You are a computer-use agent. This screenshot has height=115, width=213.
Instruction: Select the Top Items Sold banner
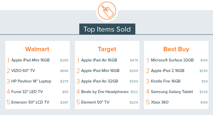click(107, 29)
